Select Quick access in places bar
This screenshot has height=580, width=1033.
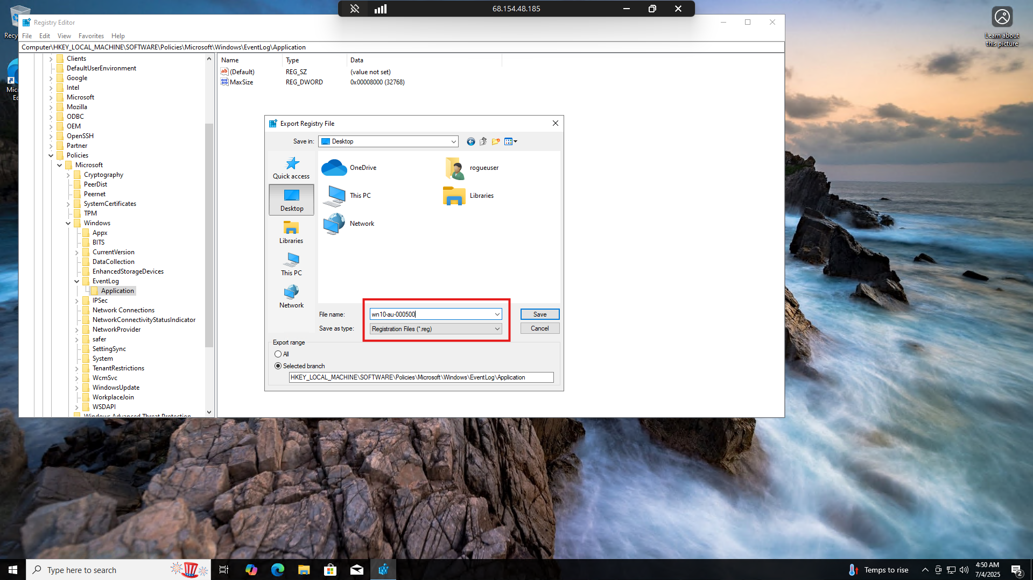(291, 168)
